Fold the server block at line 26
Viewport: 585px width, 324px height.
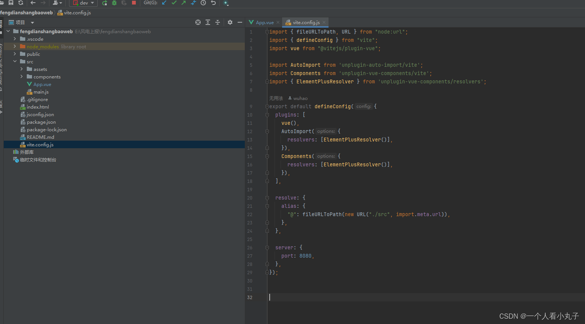pos(267,247)
